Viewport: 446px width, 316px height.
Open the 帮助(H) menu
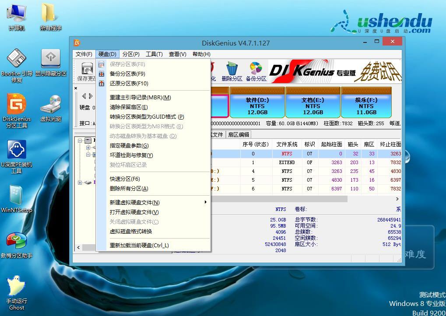(201, 54)
